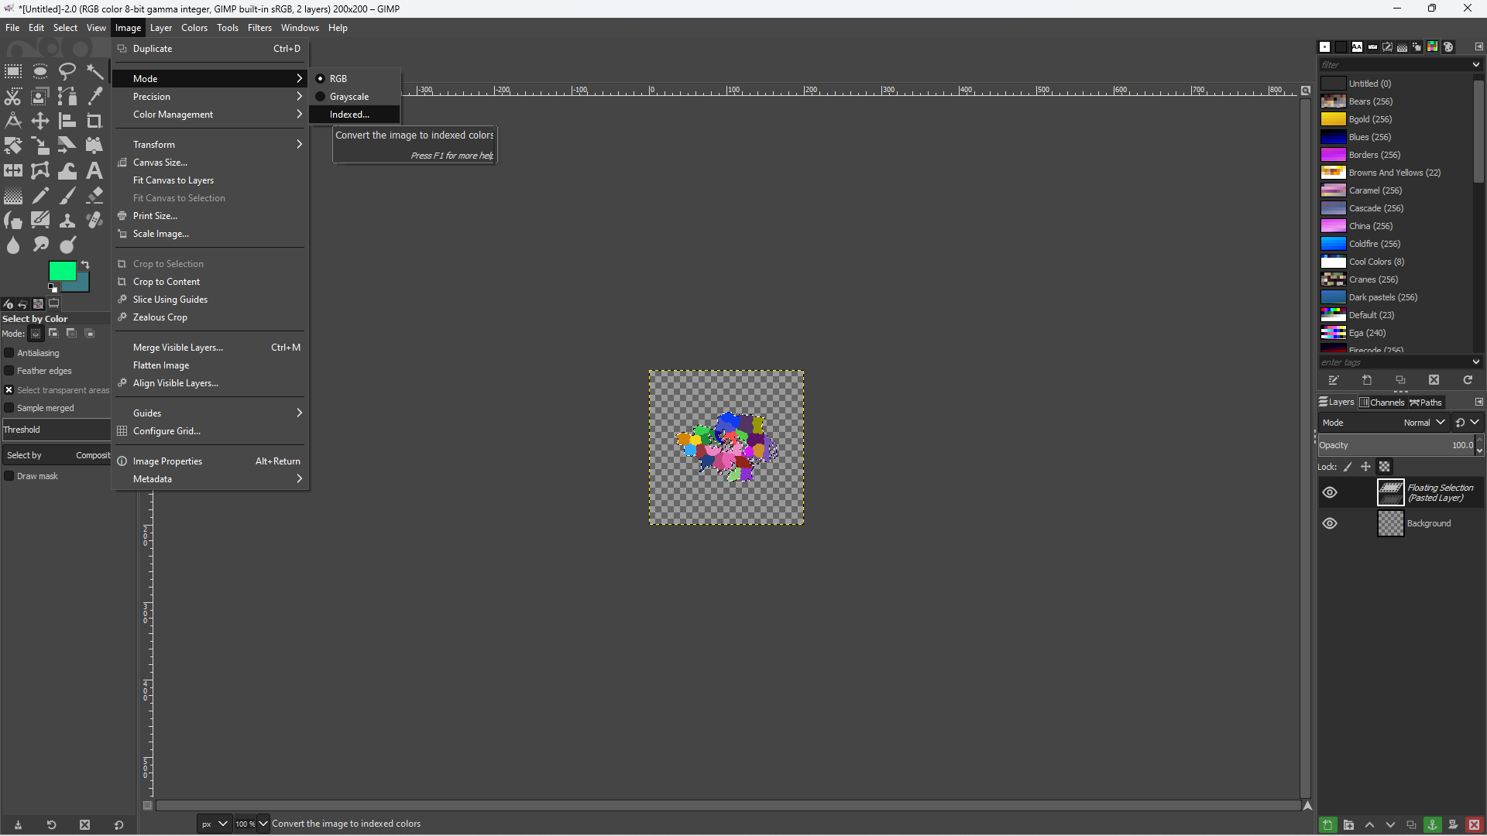Open layer Mode Normal dropdown

point(1423,423)
